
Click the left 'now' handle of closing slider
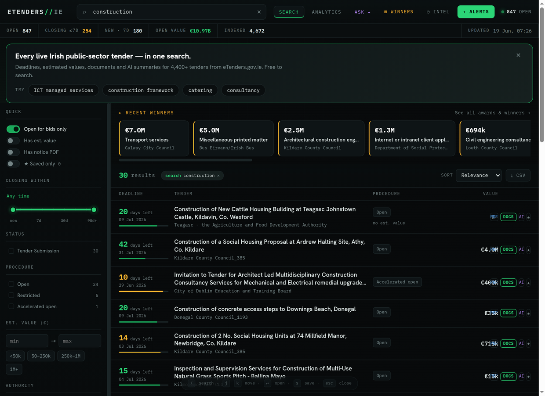point(13,210)
